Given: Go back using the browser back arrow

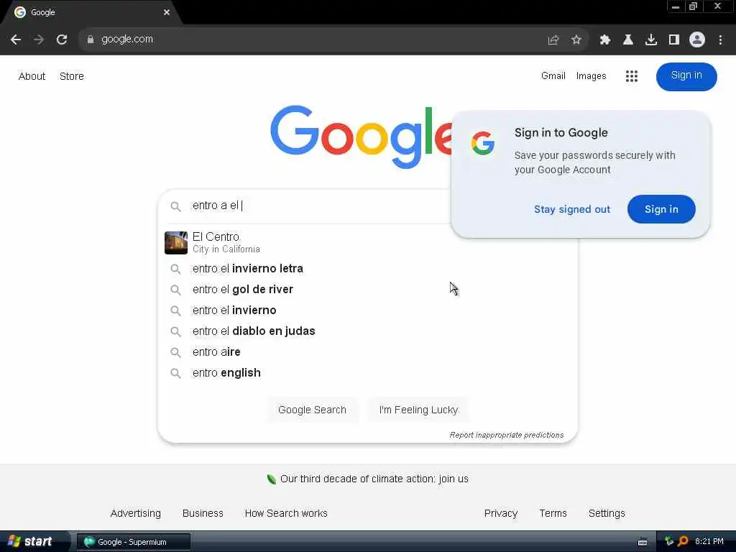Looking at the screenshot, I should (16, 40).
